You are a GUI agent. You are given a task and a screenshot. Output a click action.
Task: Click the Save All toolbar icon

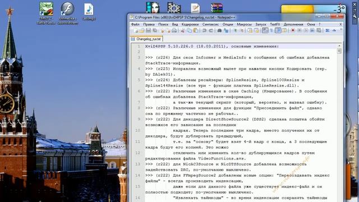tap(155, 30)
